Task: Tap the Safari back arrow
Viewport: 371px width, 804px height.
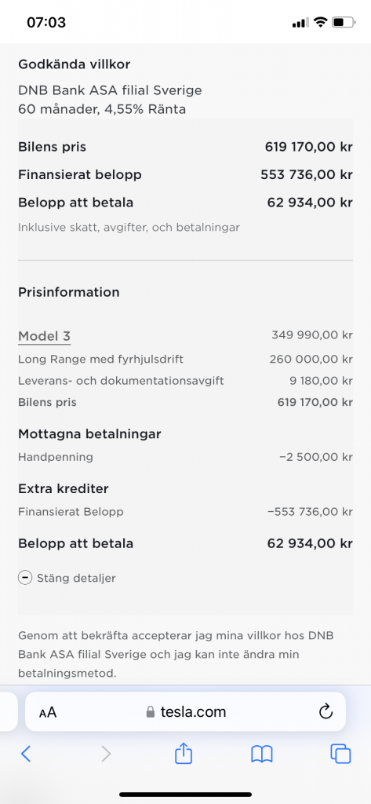Action: click(26, 753)
